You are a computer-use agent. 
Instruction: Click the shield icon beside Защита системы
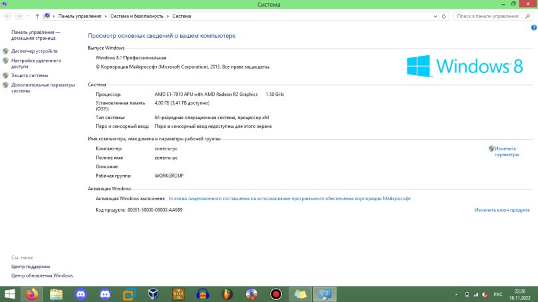5,75
